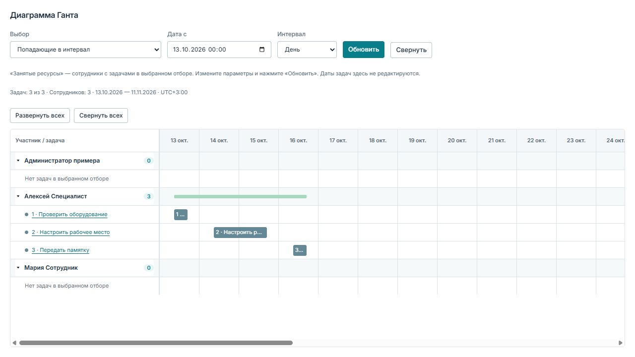Viewport: 635px width, 357px height.
Task: Click the horizontal scrollbar thumb
Action: click(156, 343)
